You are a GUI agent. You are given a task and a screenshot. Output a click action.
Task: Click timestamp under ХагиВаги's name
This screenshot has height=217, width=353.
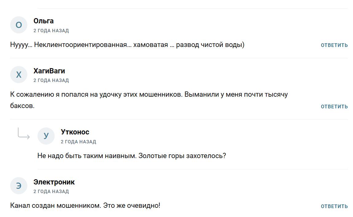point(51,80)
